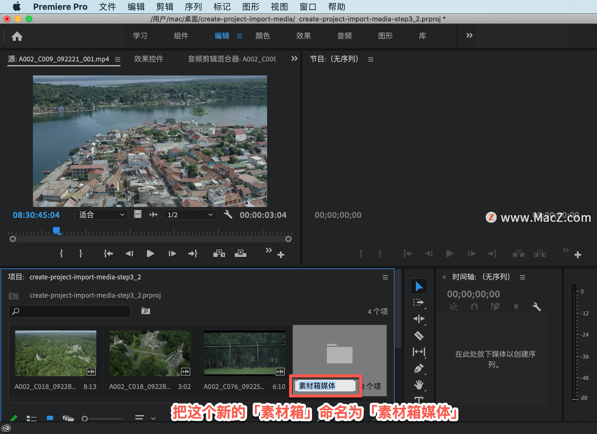
Task: Play the source monitor clip
Action: [x=150, y=254]
